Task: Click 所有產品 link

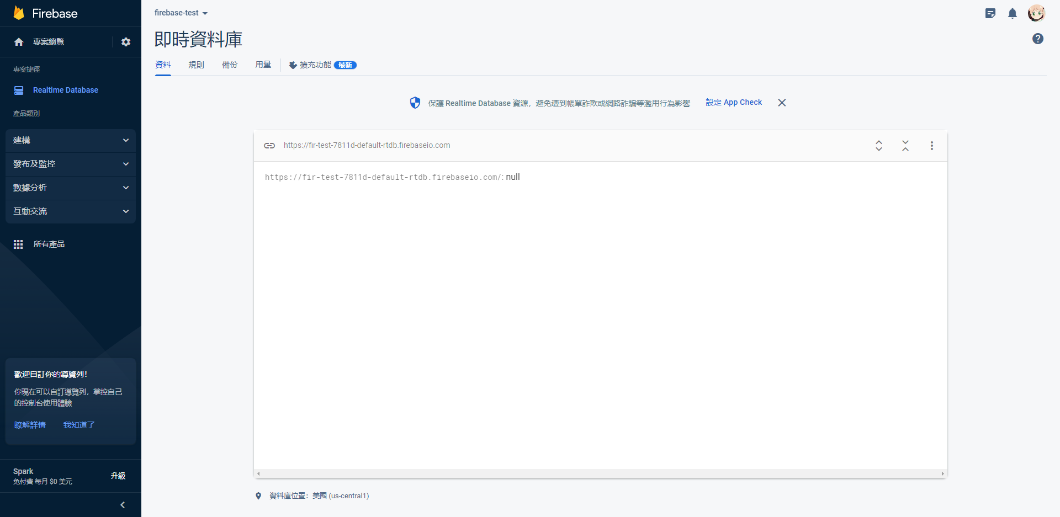Action: pyautogui.click(x=49, y=244)
